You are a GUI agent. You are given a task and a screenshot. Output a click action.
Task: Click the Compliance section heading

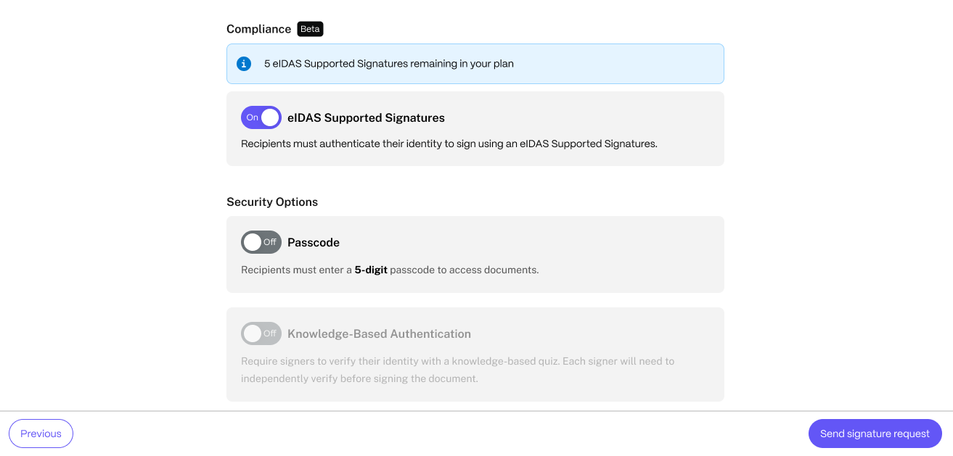(x=258, y=29)
